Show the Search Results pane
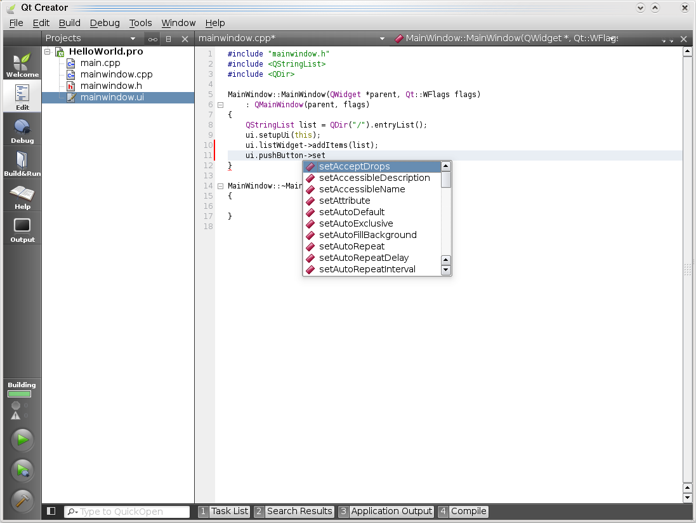 [x=294, y=512]
